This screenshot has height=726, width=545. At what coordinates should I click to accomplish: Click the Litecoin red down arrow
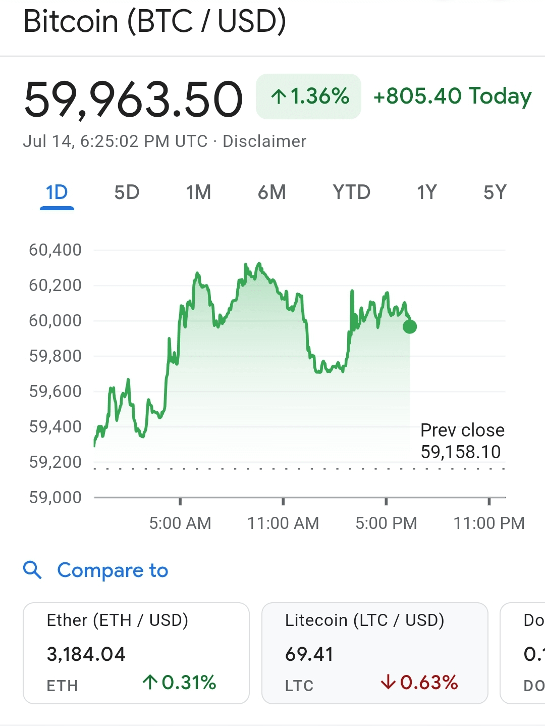pyautogui.click(x=388, y=683)
